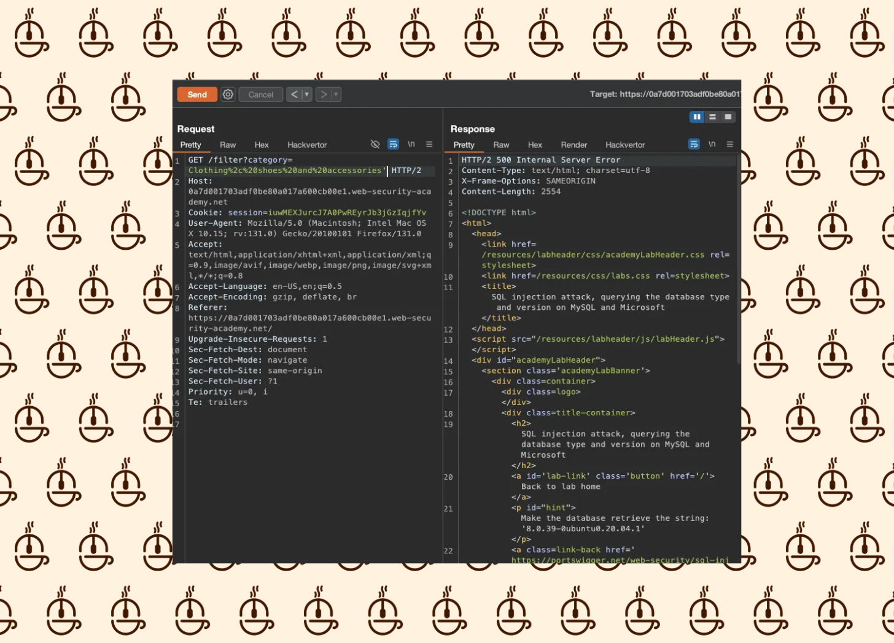The width and height of the screenshot is (894, 643).
Task: Click the 'HTTP/2' text in the request line
Action: [x=406, y=171]
